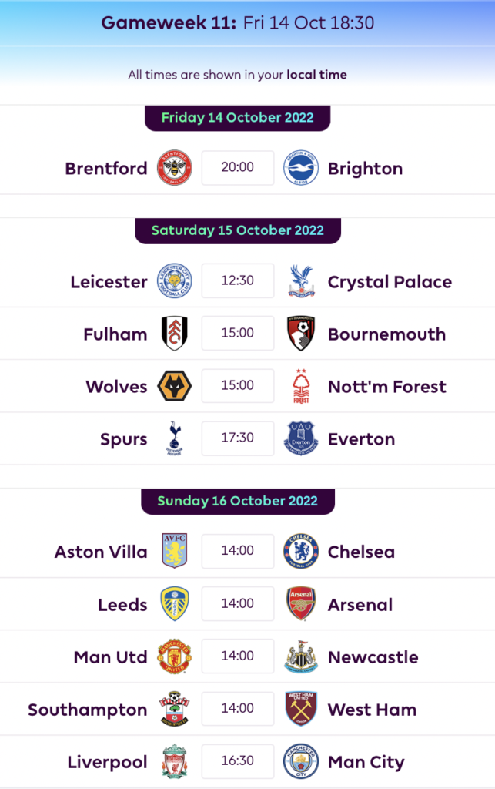
Task: Select the Crystal Palace eagle crest
Action: pyautogui.click(x=301, y=280)
